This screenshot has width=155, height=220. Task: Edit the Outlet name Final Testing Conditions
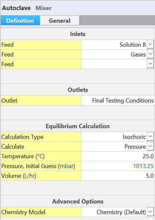118,101
